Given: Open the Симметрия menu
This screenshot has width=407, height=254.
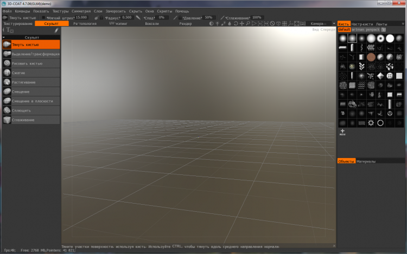Looking at the screenshot, I should (81, 11).
